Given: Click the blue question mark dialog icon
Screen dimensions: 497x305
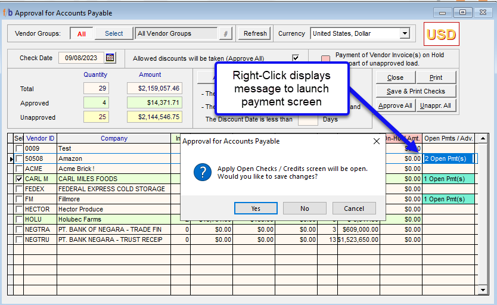Looking at the screenshot, I should tap(202, 173).
